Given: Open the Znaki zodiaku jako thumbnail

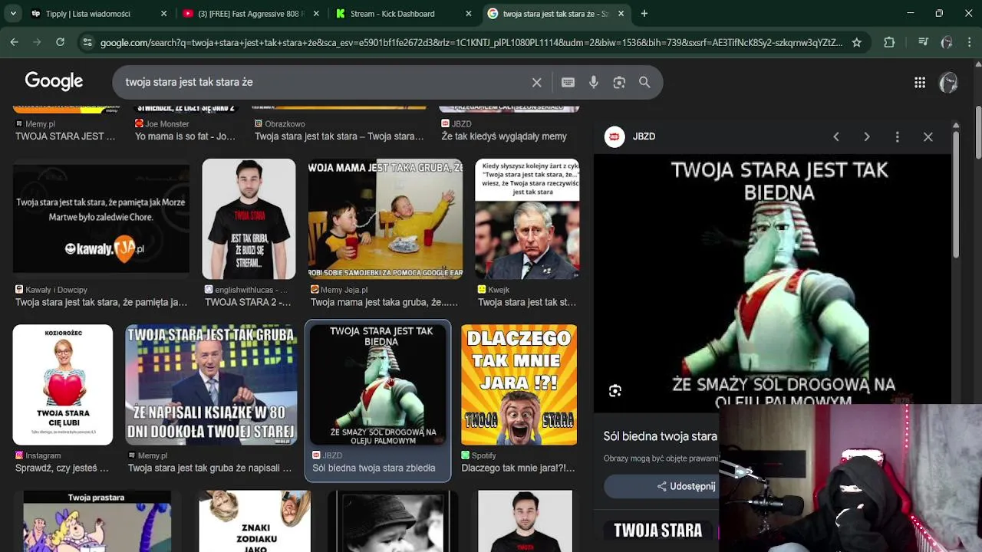Looking at the screenshot, I should pos(255,521).
